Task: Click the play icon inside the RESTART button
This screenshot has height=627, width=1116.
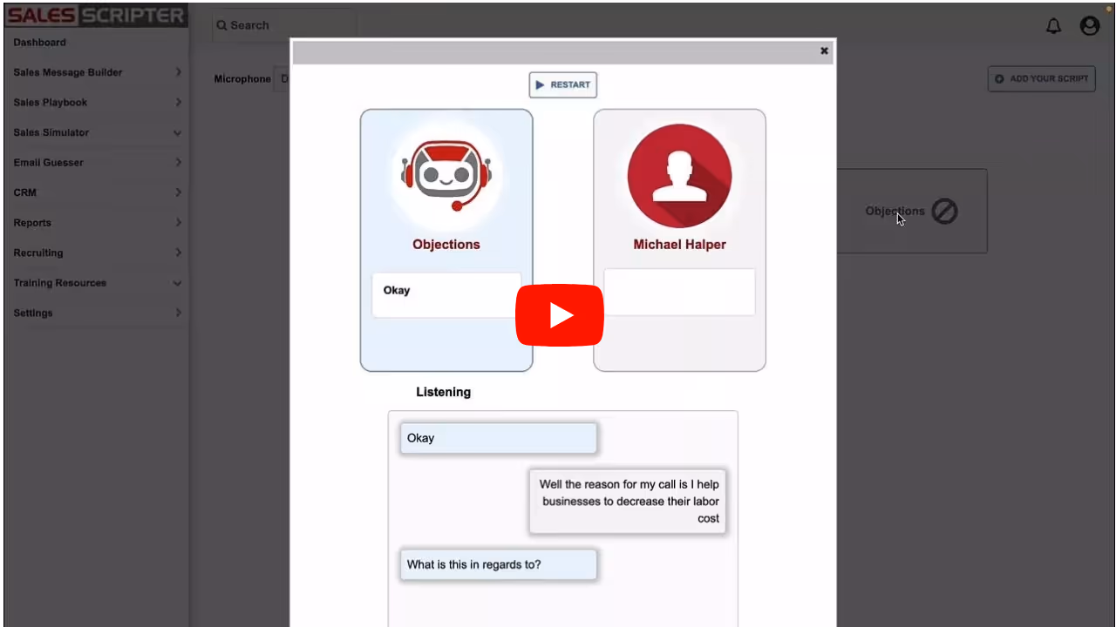Action: (541, 85)
